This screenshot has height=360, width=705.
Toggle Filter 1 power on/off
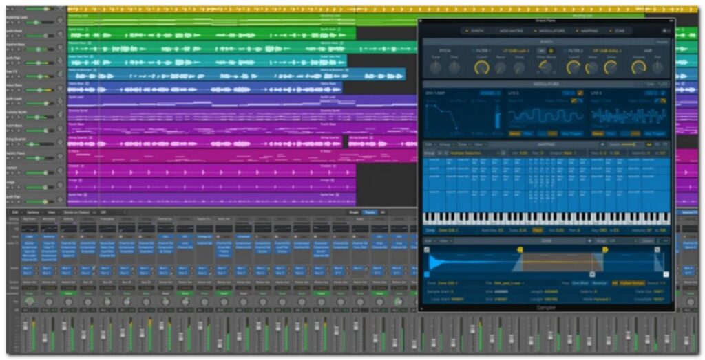coord(474,51)
